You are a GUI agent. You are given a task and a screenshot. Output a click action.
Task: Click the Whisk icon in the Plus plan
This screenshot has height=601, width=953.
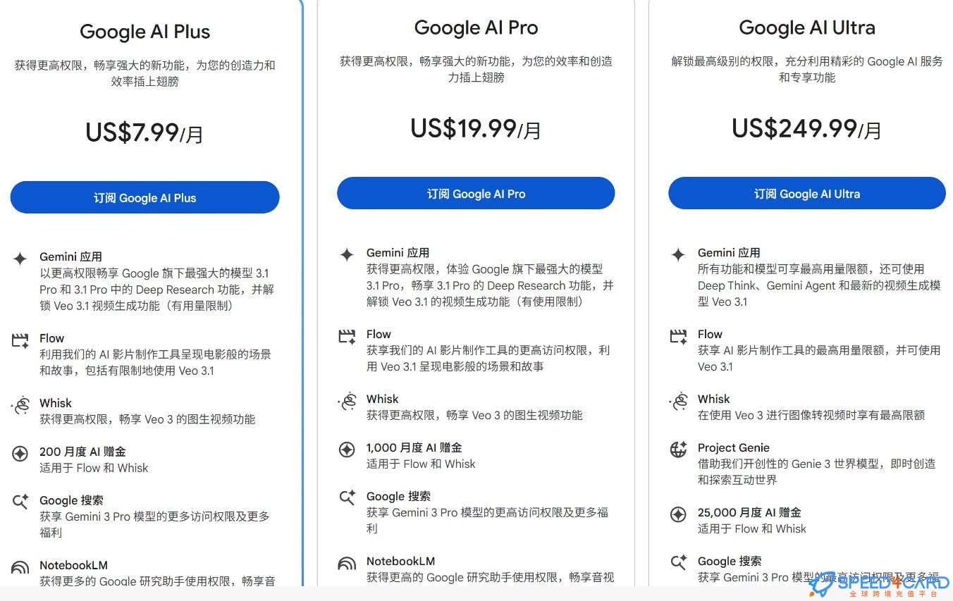coord(20,405)
